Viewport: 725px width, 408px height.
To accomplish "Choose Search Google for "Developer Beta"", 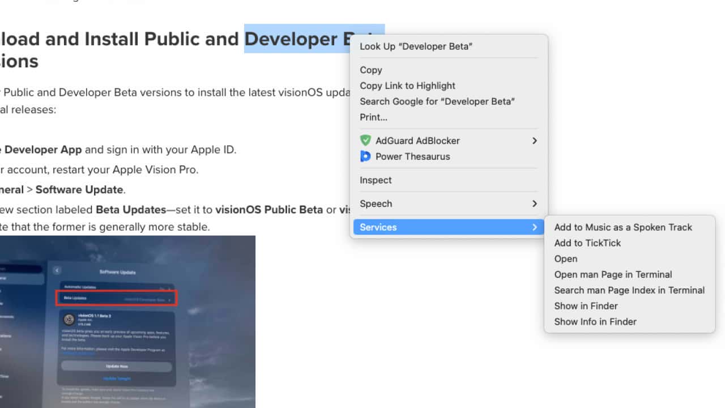I will (x=437, y=101).
